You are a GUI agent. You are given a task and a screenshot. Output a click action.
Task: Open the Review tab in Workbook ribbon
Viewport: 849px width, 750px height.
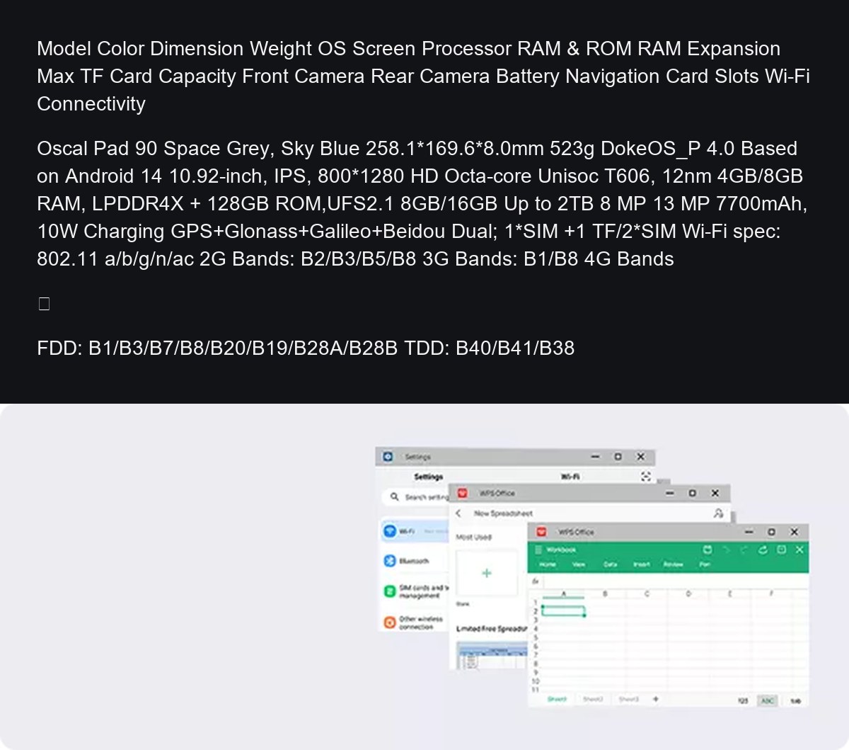[673, 564]
